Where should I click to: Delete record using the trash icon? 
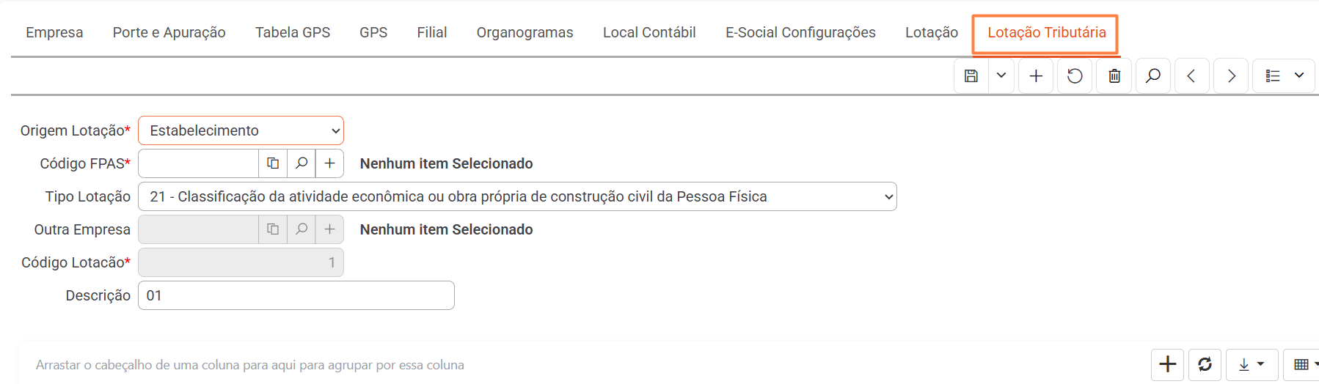tap(1114, 76)
